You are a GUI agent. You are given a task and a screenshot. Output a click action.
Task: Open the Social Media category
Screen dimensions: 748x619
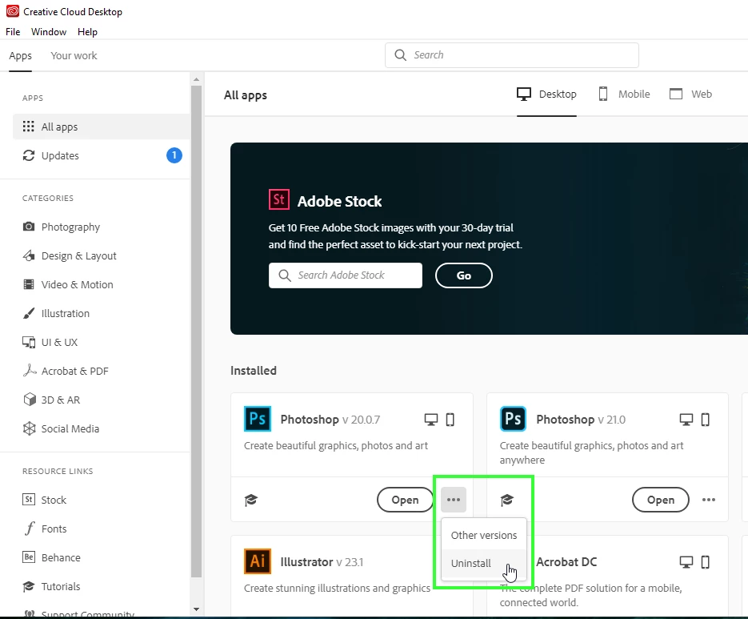(70, 429)
